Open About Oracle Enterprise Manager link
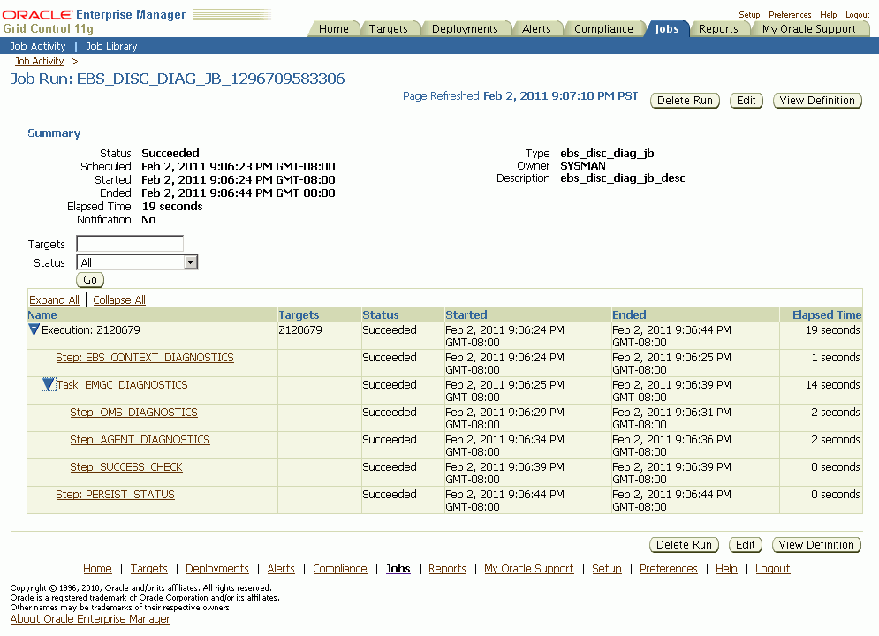 [90, 619]
